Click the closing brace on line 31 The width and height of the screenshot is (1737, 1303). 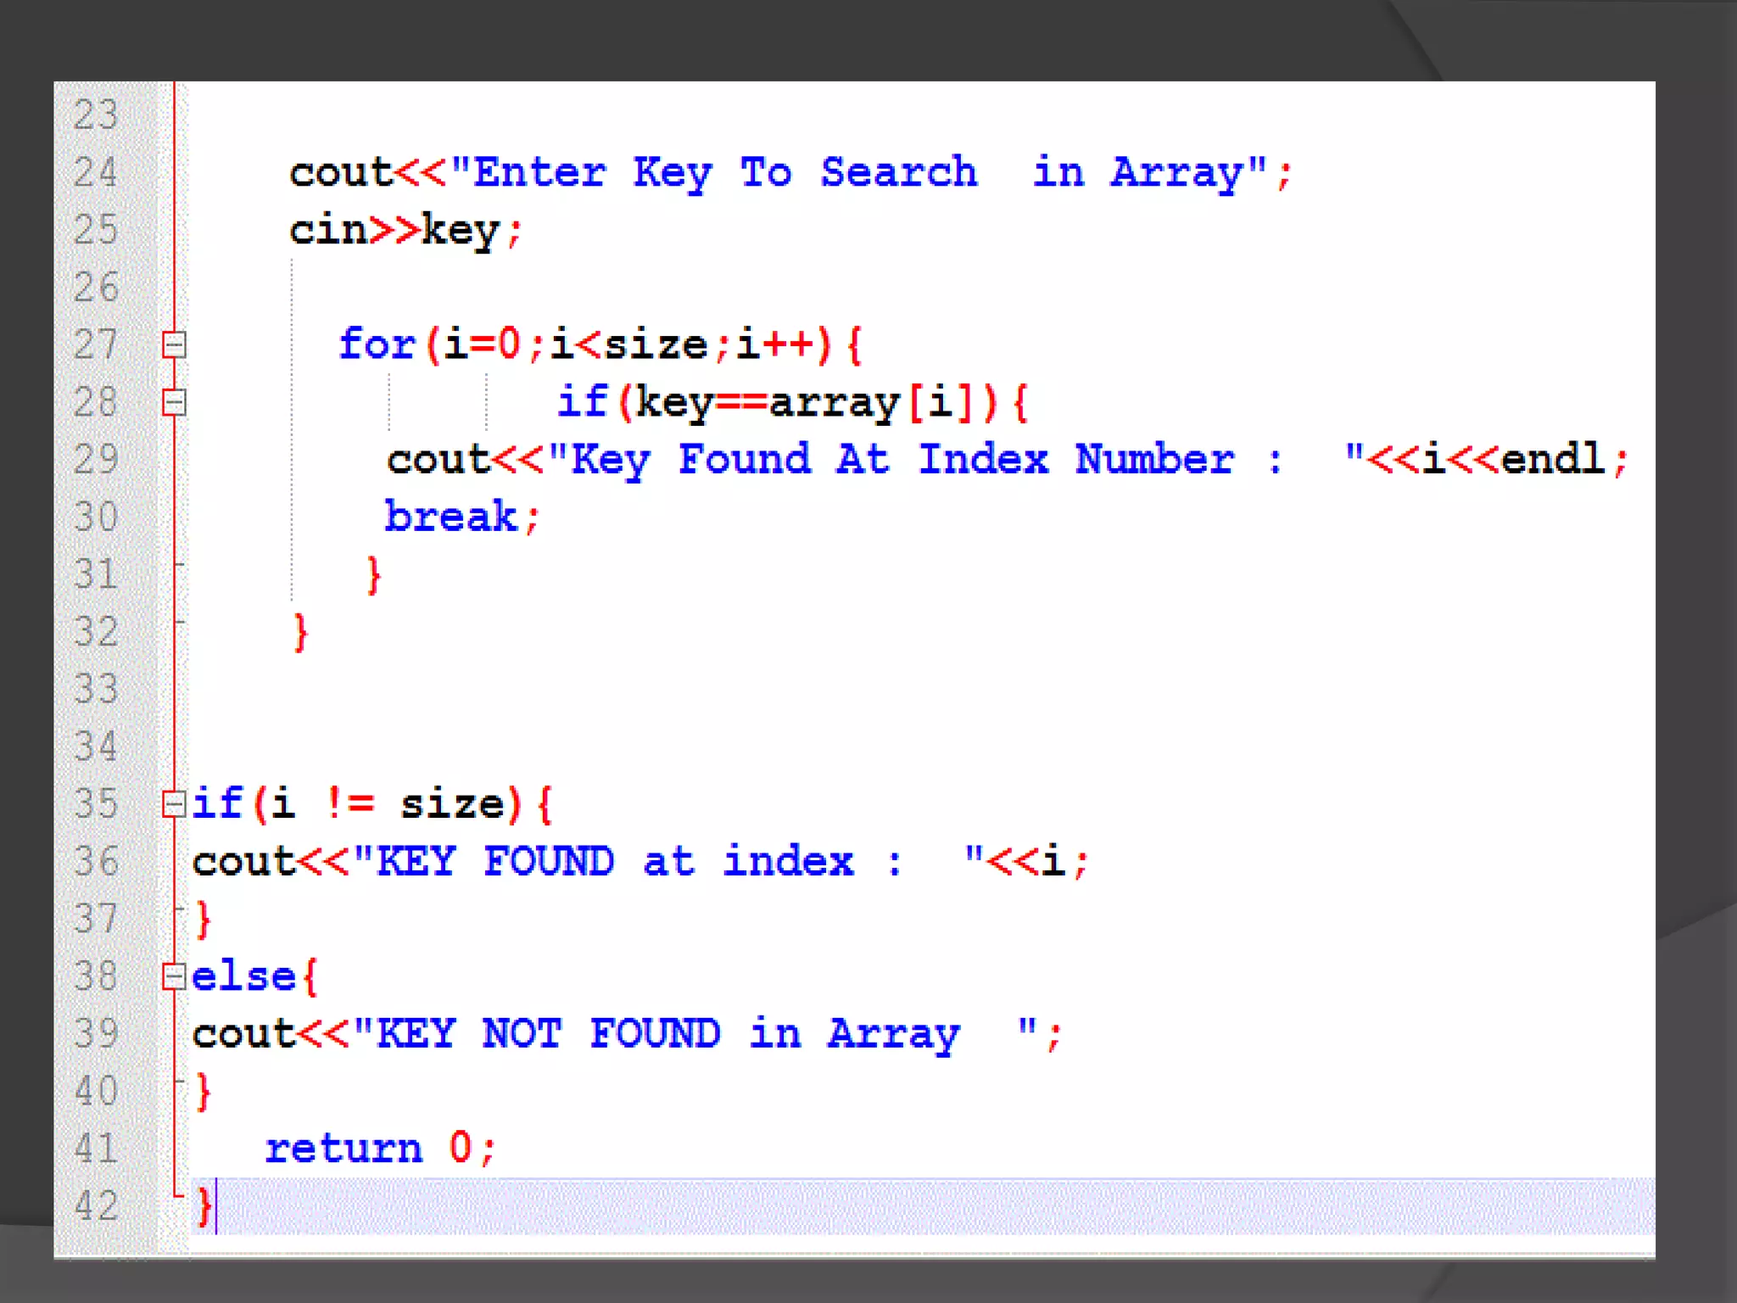click(x=373, y=575)
